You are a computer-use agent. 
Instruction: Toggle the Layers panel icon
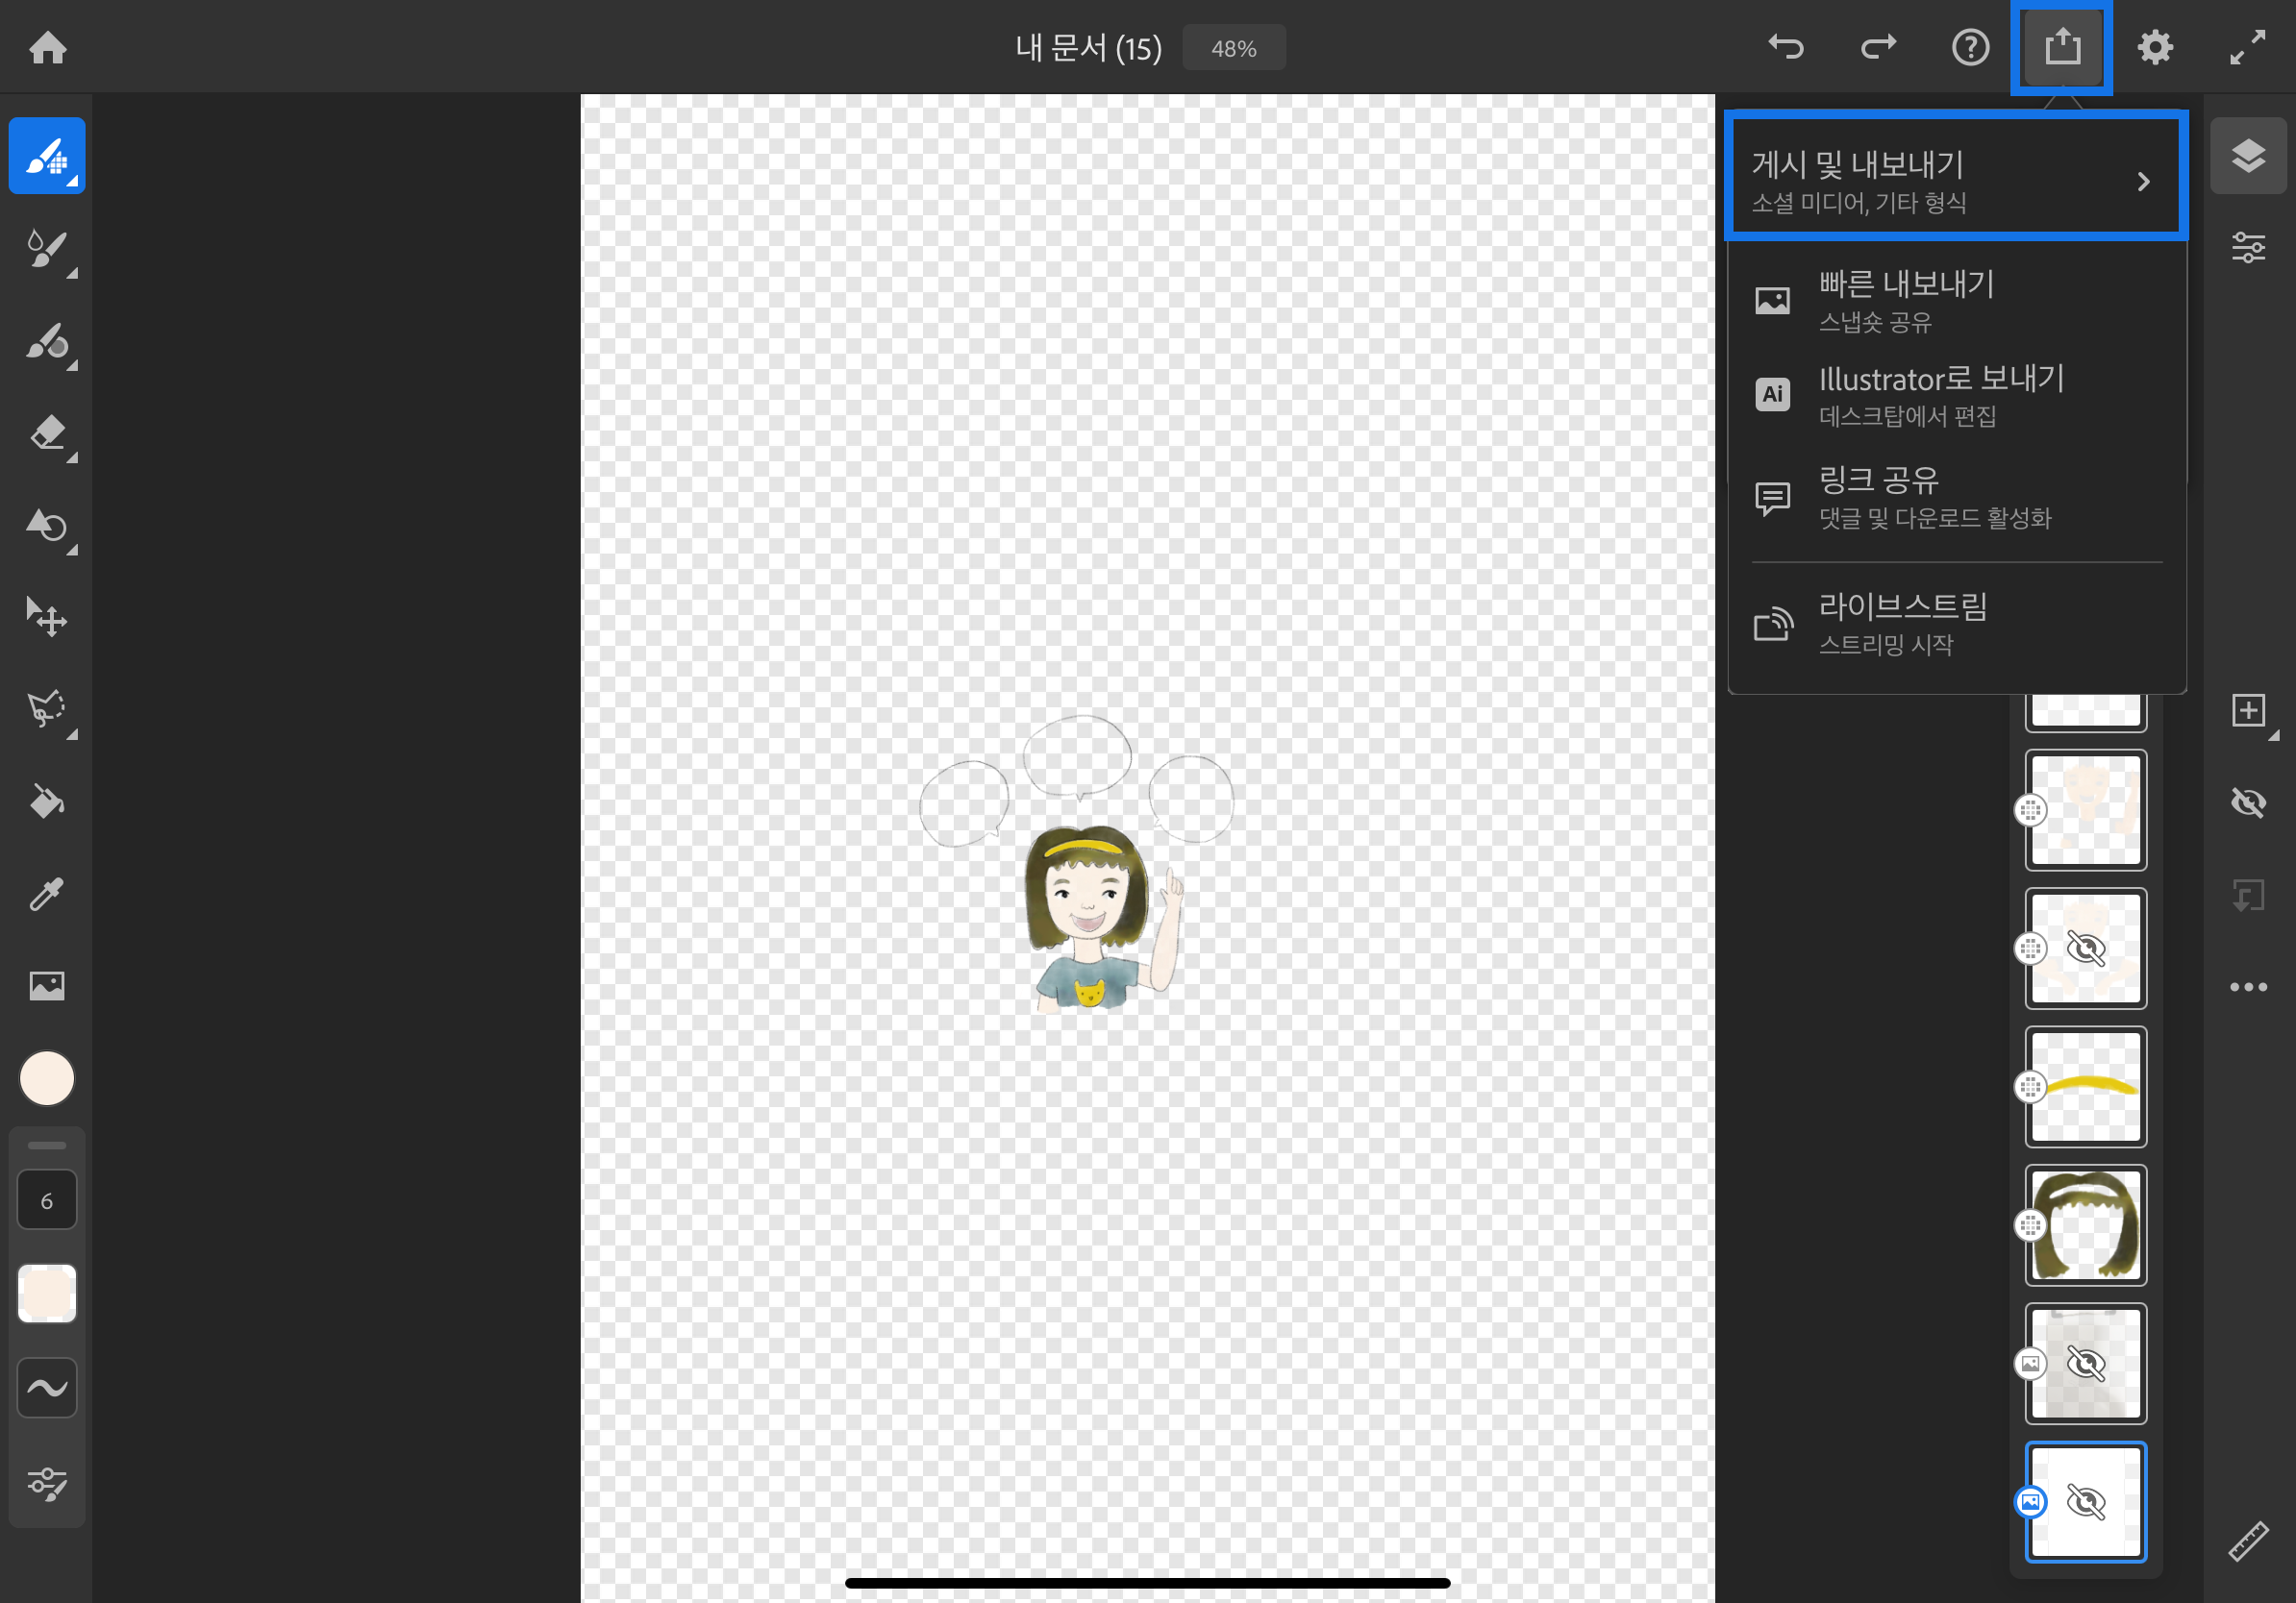point(2248,156)
